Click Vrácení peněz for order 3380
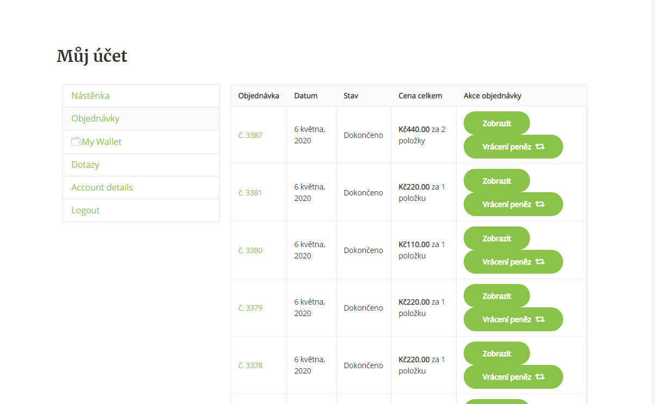The image size is (655, 404). click(x=513, y=262)
